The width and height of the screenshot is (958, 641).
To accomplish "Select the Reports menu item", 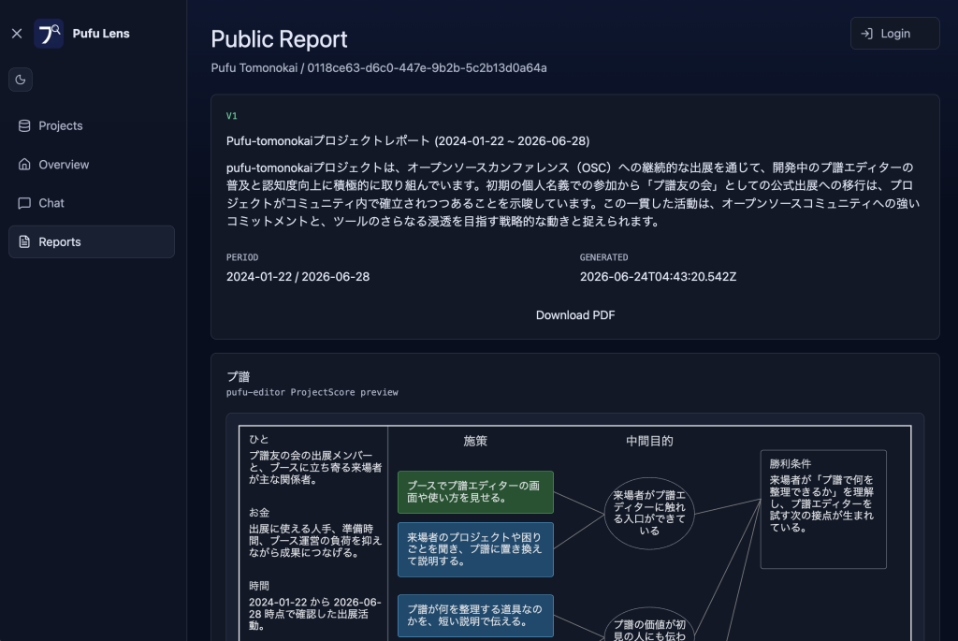I will pyautogui.click(x=92, y=242).
